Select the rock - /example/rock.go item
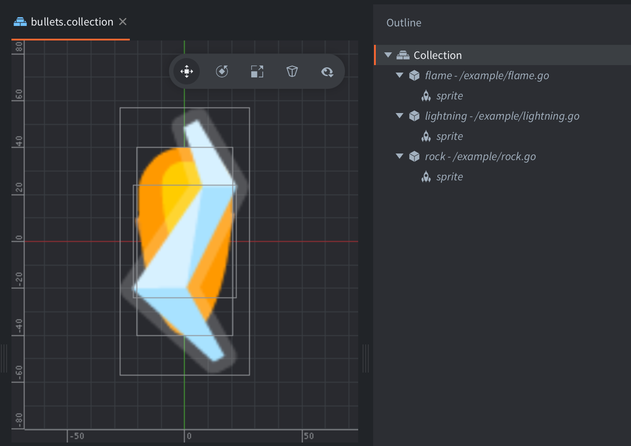The height and width of the screenshot is (446, 631). [480, 157]
